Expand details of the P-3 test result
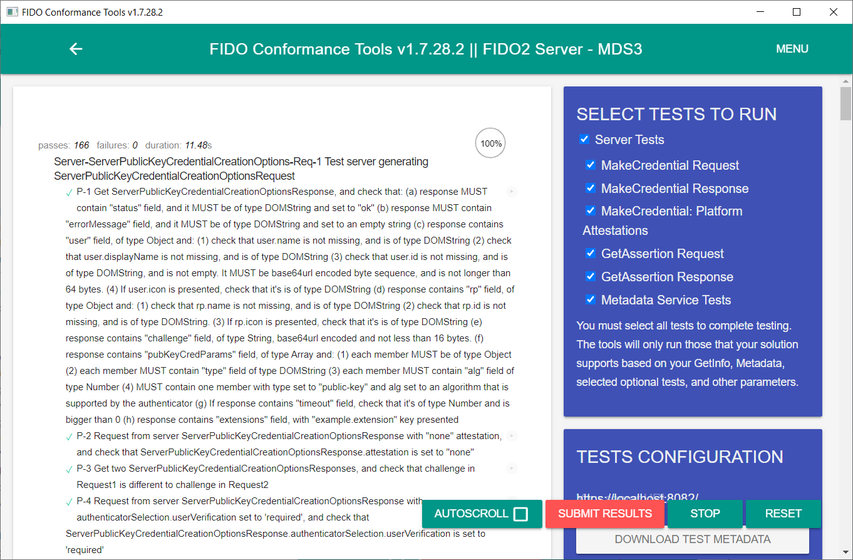The image size is (853, 560). coord(512,468)
